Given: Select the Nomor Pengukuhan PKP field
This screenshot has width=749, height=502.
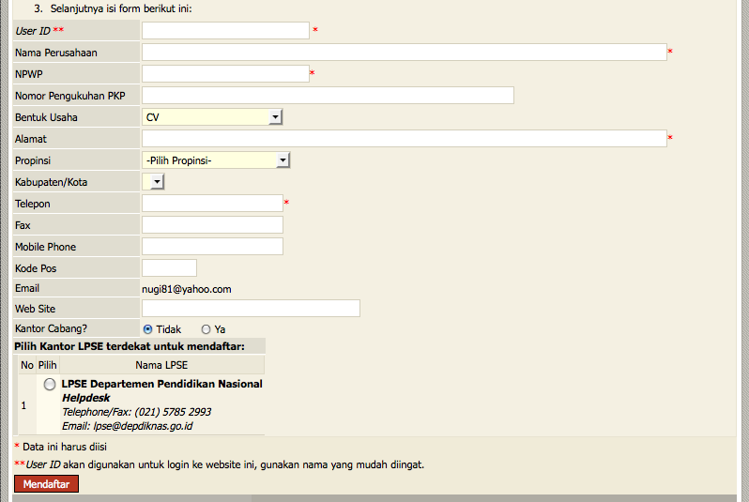Looking at the screenshot, I should click(x=328, y=96).
